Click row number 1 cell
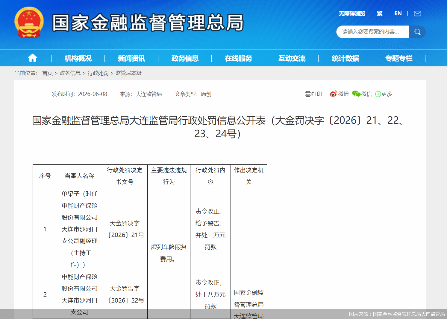 tap(45, 229)
